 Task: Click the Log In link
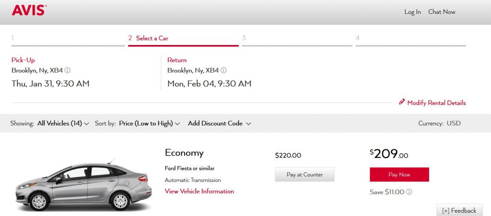[412, 12]
